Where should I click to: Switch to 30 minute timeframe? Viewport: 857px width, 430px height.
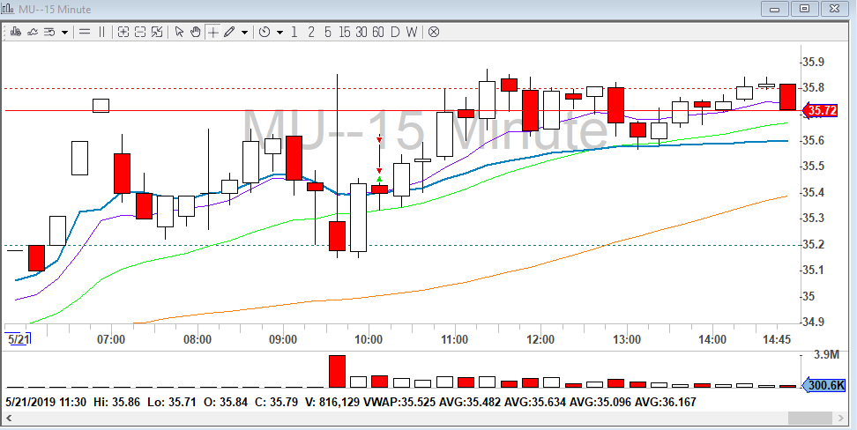(361, 33)
